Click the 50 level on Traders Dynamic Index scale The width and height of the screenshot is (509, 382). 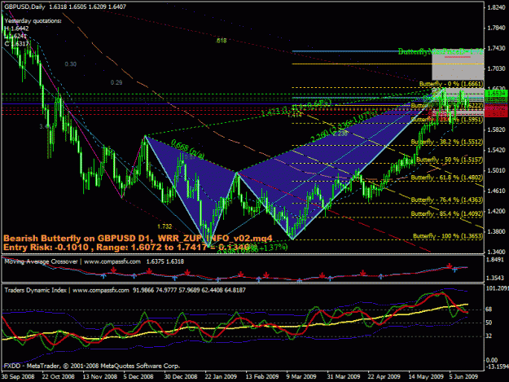pyautogui.click(x=489, y=323)
